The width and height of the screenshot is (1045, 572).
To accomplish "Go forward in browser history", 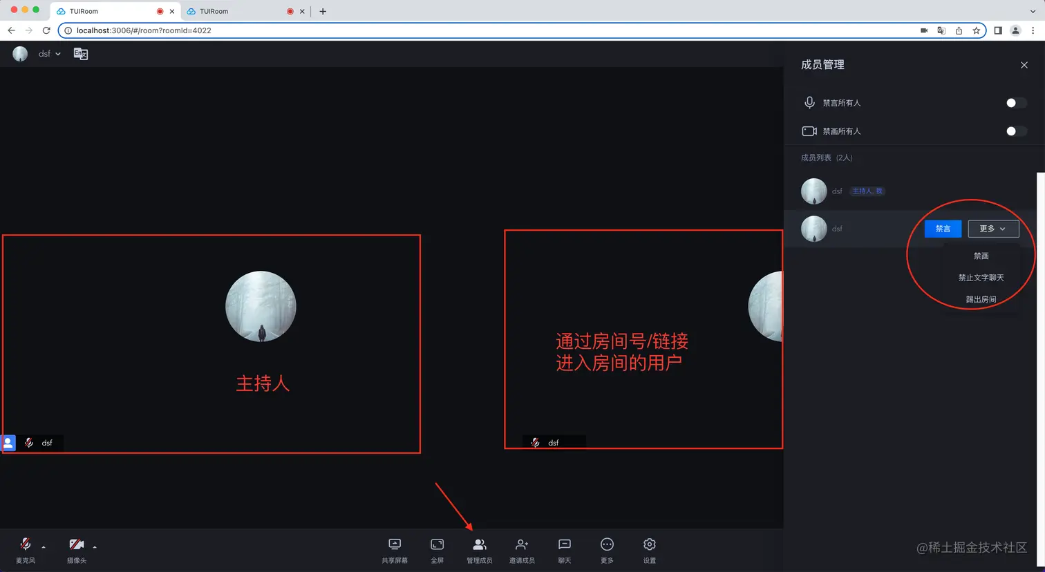I will pyautogui.click(x=28, y=30).
